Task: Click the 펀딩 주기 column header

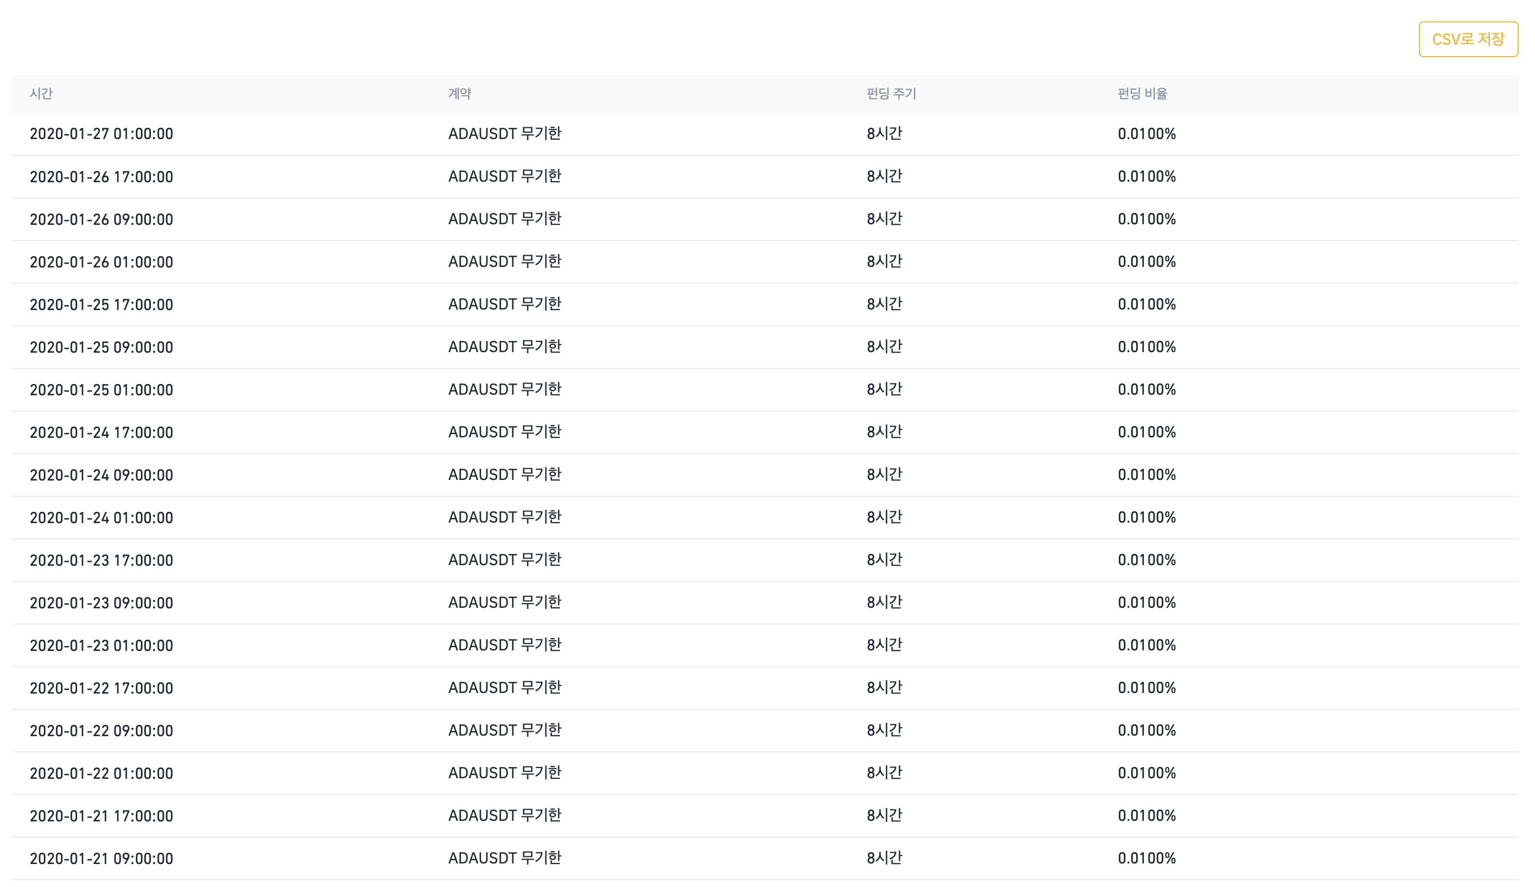Action: coord(890,94)
